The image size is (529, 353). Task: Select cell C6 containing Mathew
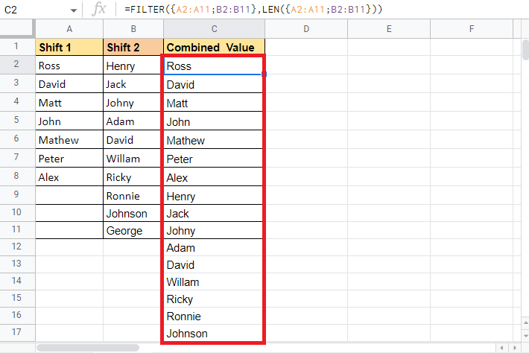coord(213,139)
